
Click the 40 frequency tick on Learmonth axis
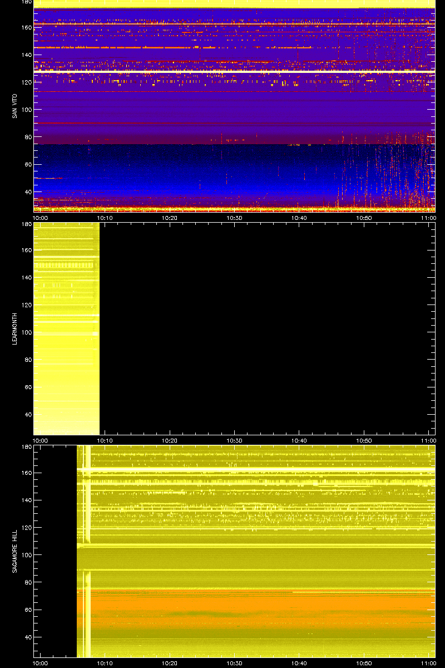(27, 415)
